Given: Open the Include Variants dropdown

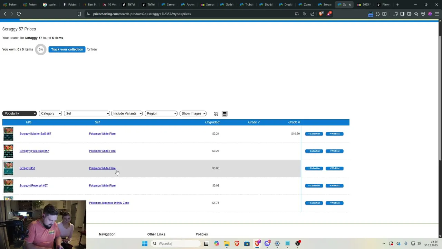Looking at the screenshot, I should (127, 113).
